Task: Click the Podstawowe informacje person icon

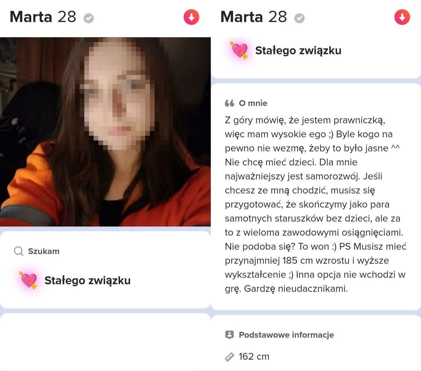Action: point(230,335)
